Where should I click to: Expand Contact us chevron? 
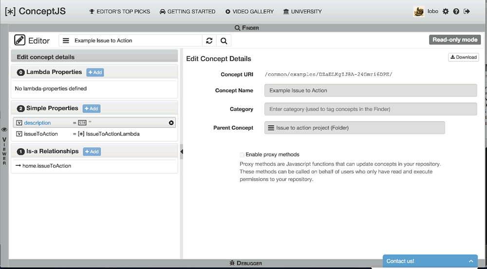click(x=471, y=261)
